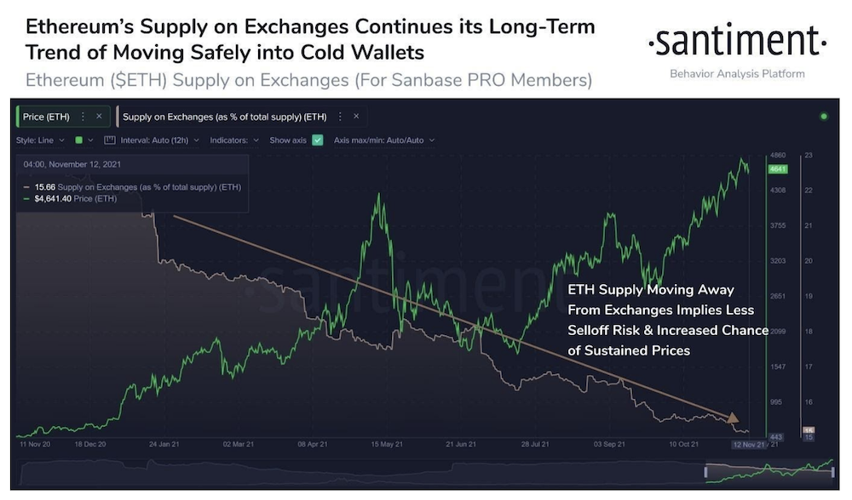Image resolution: width=852 pixels, height=500 pixels.
Task: Close the Supply on Exchanges tab
Action: (x=355, y=116)
